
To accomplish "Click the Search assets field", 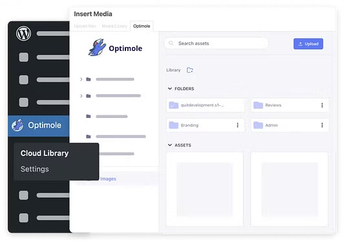I will pyautogui.click(x=217, y=43).
